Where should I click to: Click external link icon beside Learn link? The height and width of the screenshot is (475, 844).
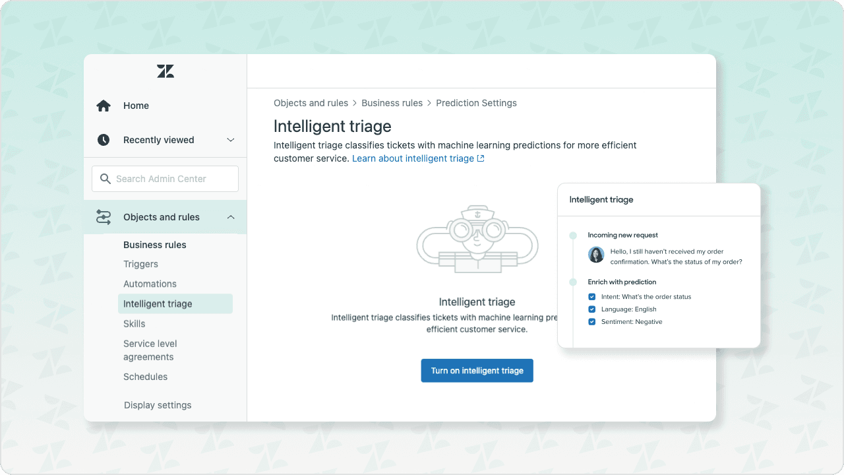click(x=481, y=158)
